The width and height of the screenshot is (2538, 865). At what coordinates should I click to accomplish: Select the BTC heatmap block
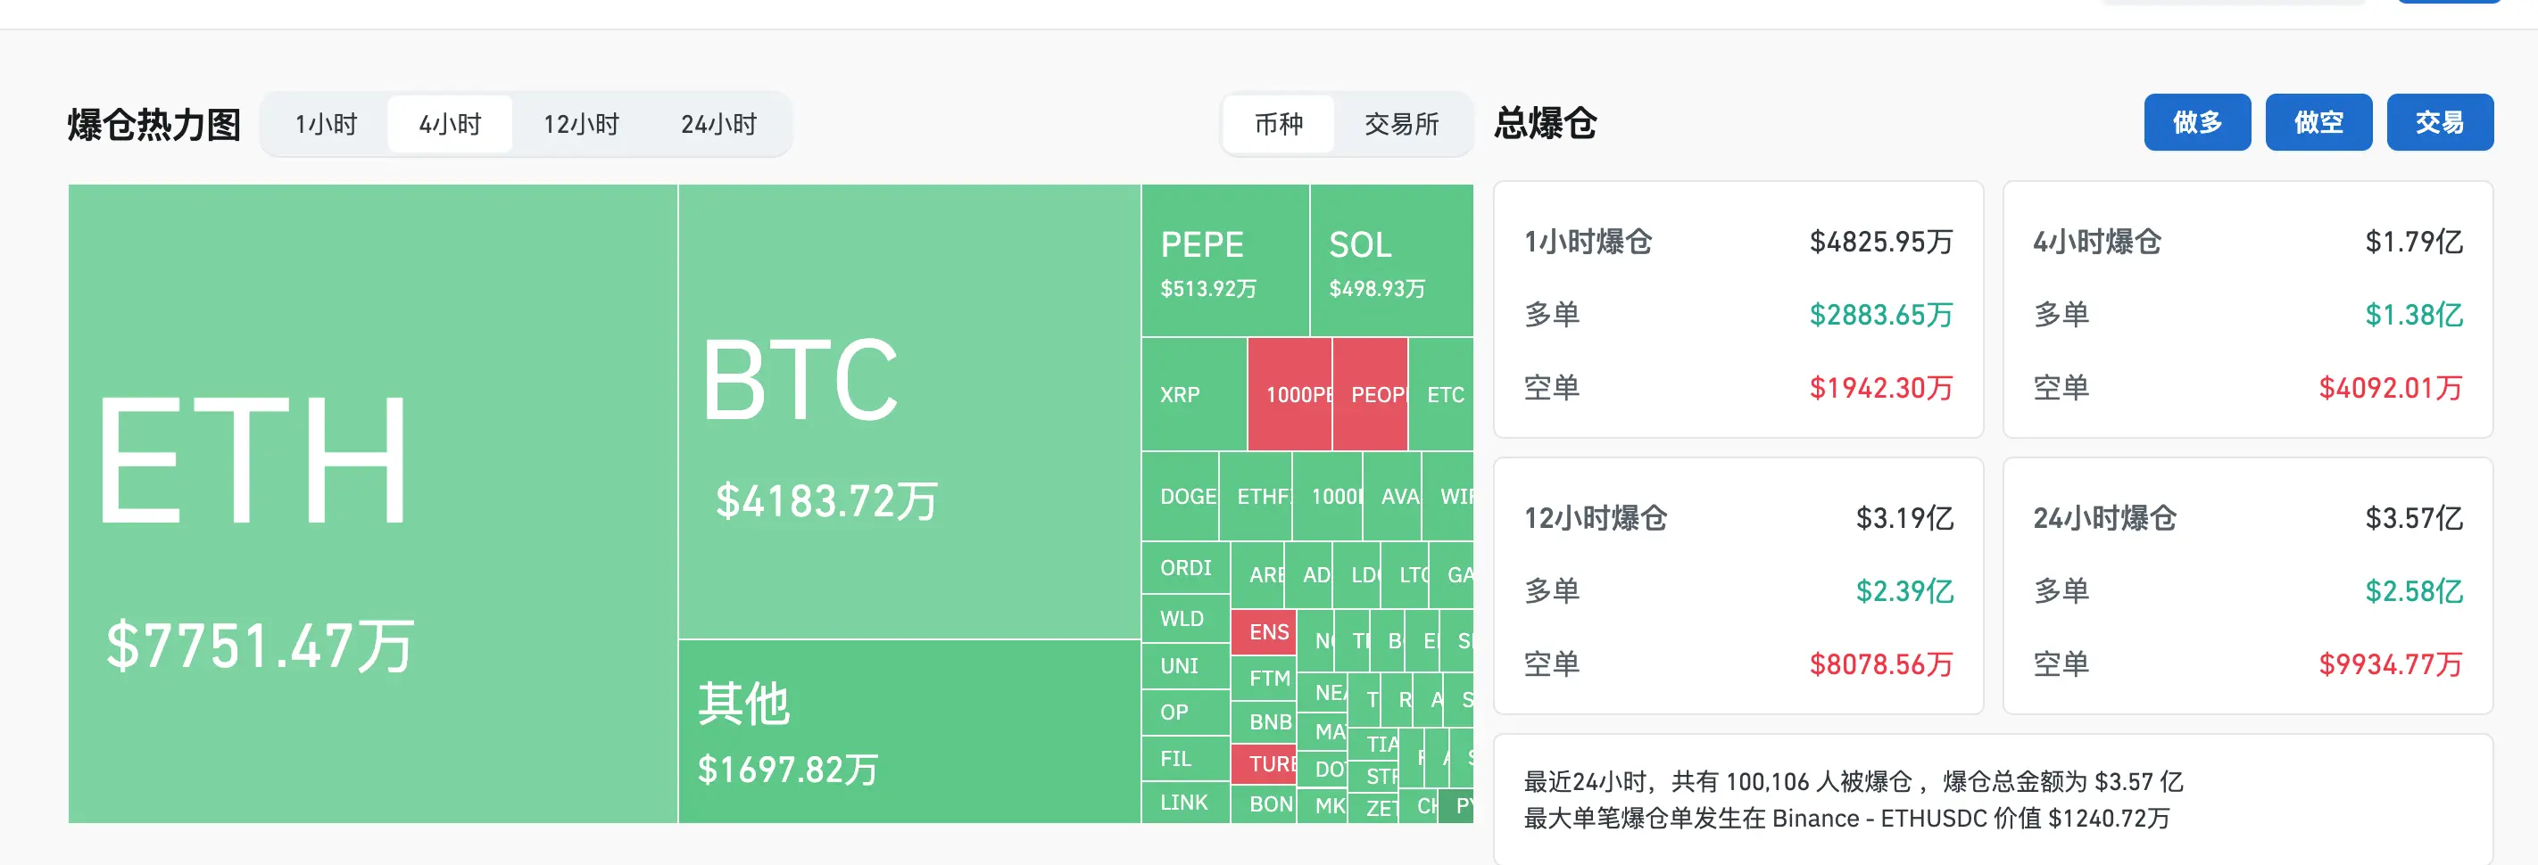click(x=908, y=411)
